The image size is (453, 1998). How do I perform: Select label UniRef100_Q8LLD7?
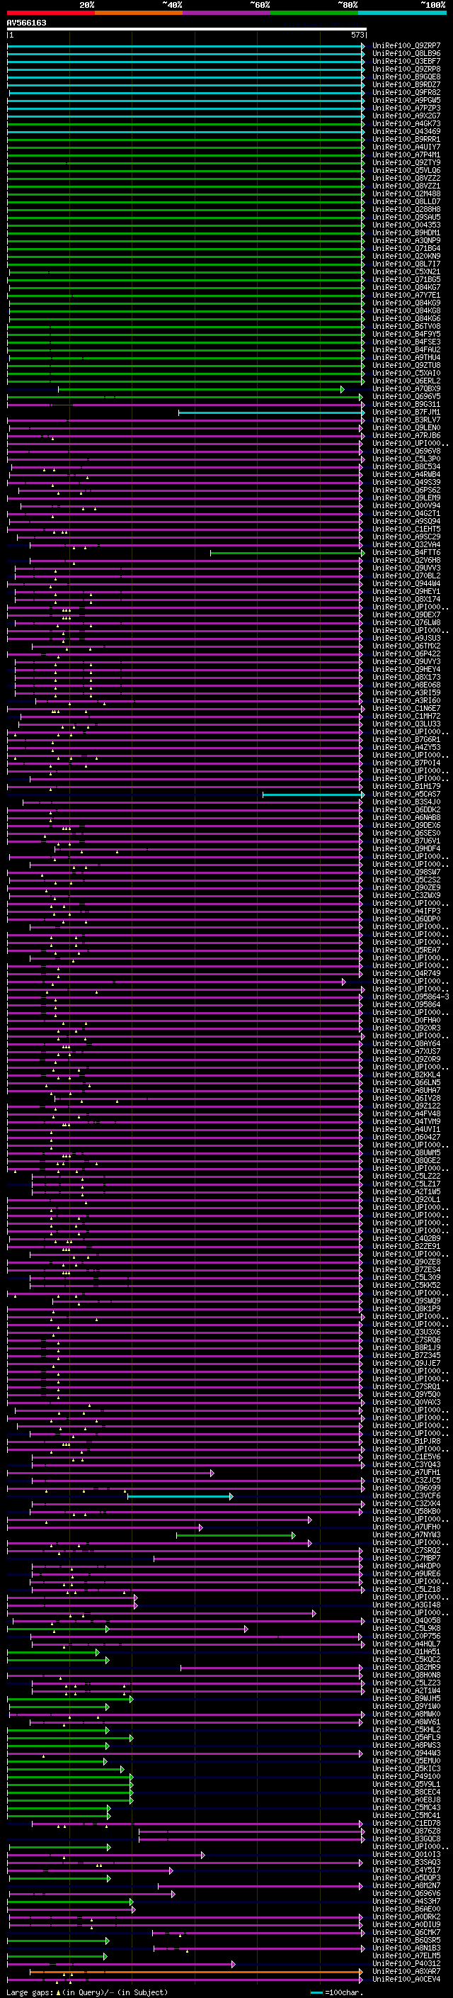[406, 202]
